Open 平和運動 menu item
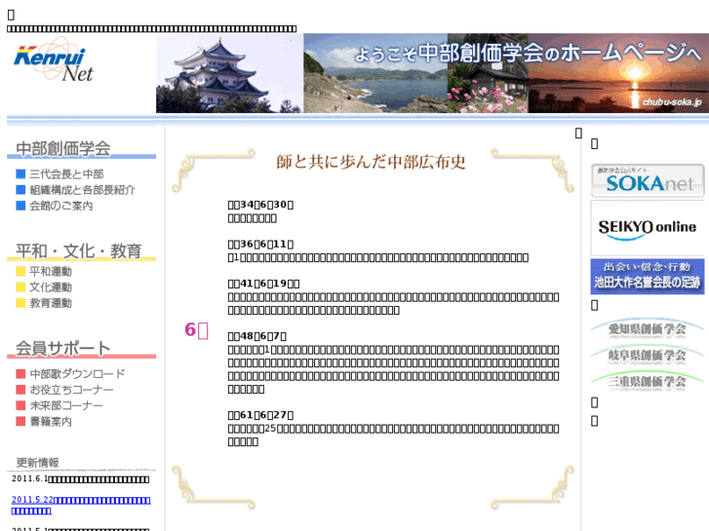Image resolution: width=709 pixels, height=531 pixels. [51, 271]
